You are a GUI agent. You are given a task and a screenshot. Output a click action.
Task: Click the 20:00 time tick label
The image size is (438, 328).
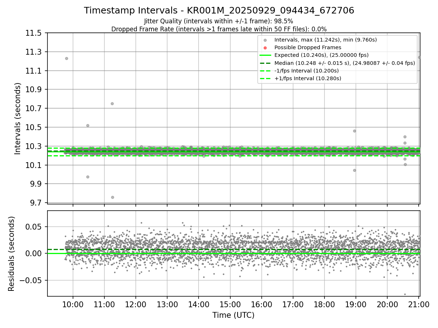[387, 304]
